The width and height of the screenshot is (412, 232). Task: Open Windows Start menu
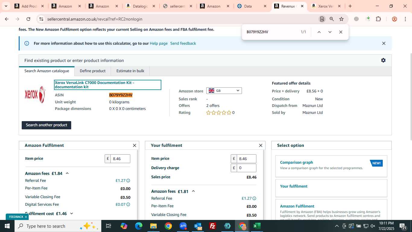(7, 226)
